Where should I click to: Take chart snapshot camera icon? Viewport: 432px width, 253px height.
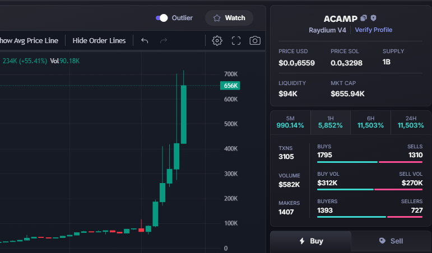pos(255,41)
